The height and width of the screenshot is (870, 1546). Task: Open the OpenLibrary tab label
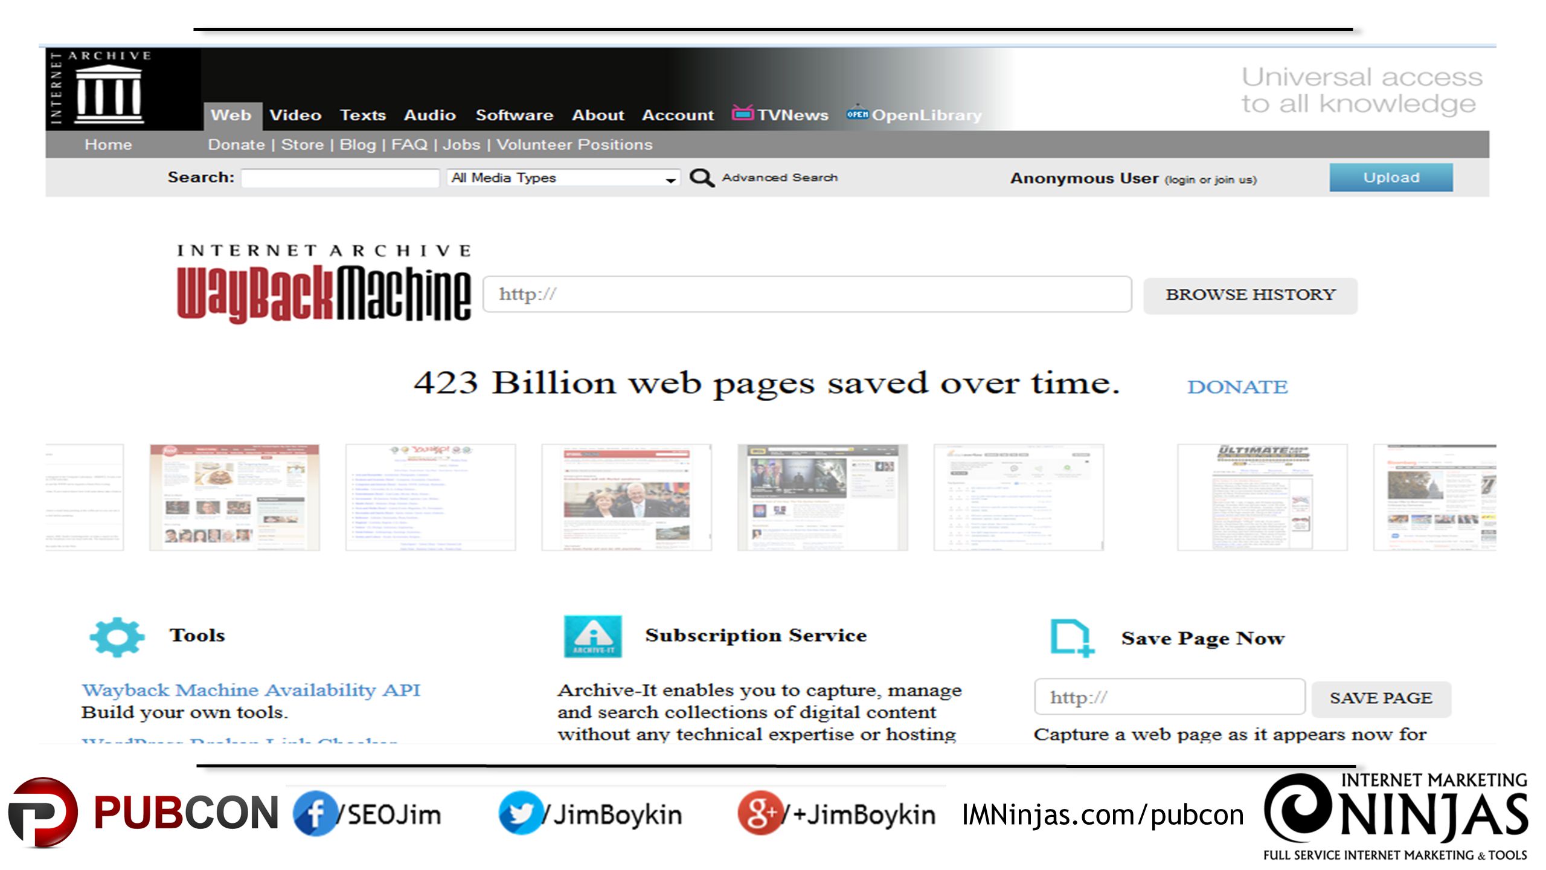tap(926, 115)
